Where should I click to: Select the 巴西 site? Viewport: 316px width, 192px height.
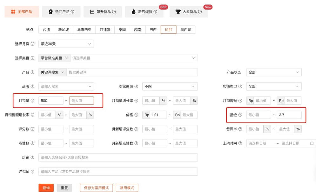(153, 30)
